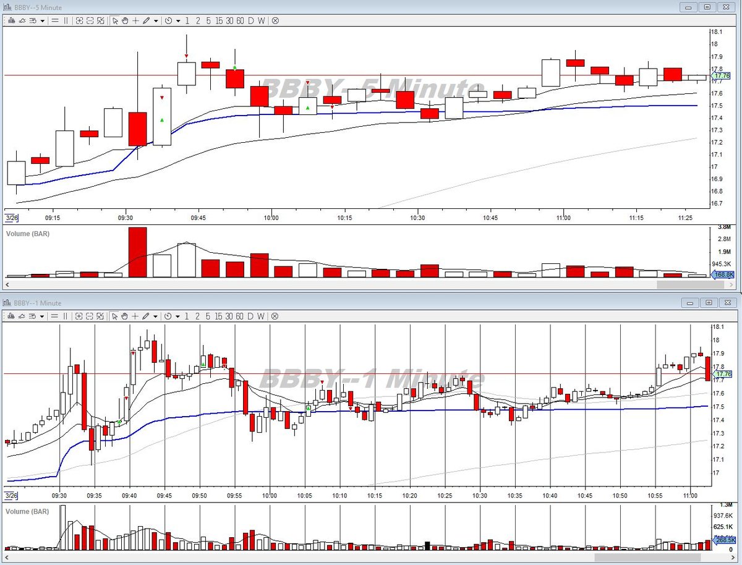This screenshot has width=742, height=565.
Task: Open the indicators dropdown arrow in 5 Minute toolbar
Action: (42, 21)
